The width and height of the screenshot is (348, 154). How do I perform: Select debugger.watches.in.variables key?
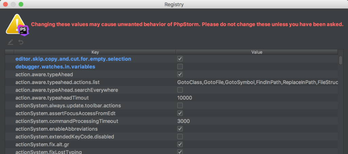(55, 66)
